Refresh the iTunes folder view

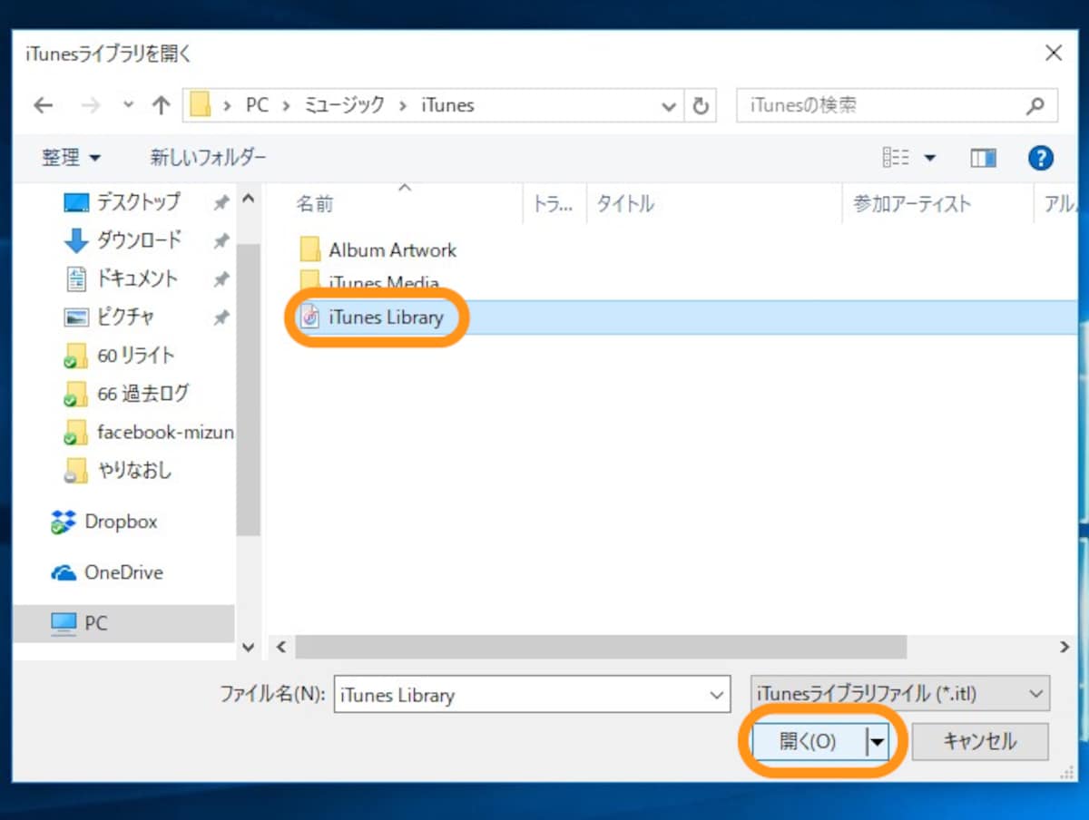point(700,106)
